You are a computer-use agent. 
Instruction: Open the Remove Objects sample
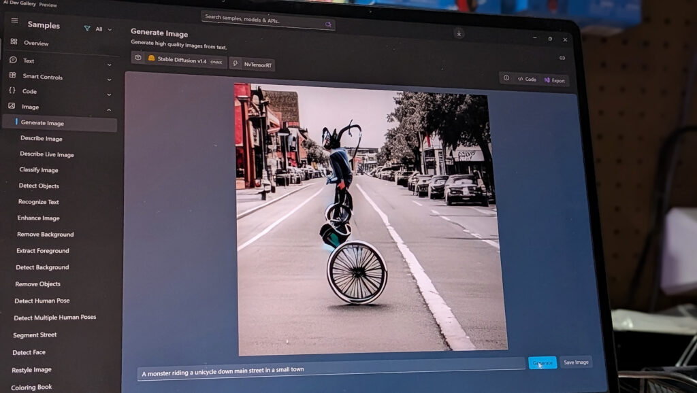click(37, 284)
